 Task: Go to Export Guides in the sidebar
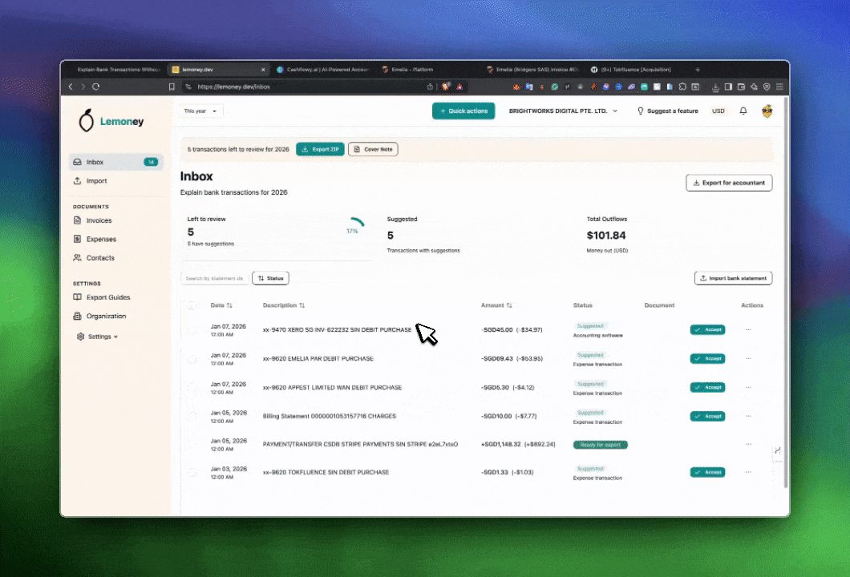point(107,297)
